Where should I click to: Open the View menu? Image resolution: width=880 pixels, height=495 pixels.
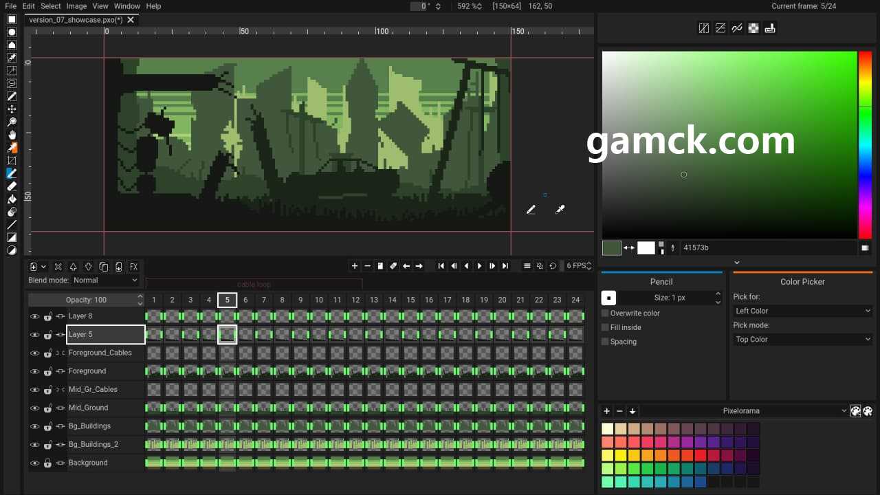pyautogui.click(x=100, y=6)
